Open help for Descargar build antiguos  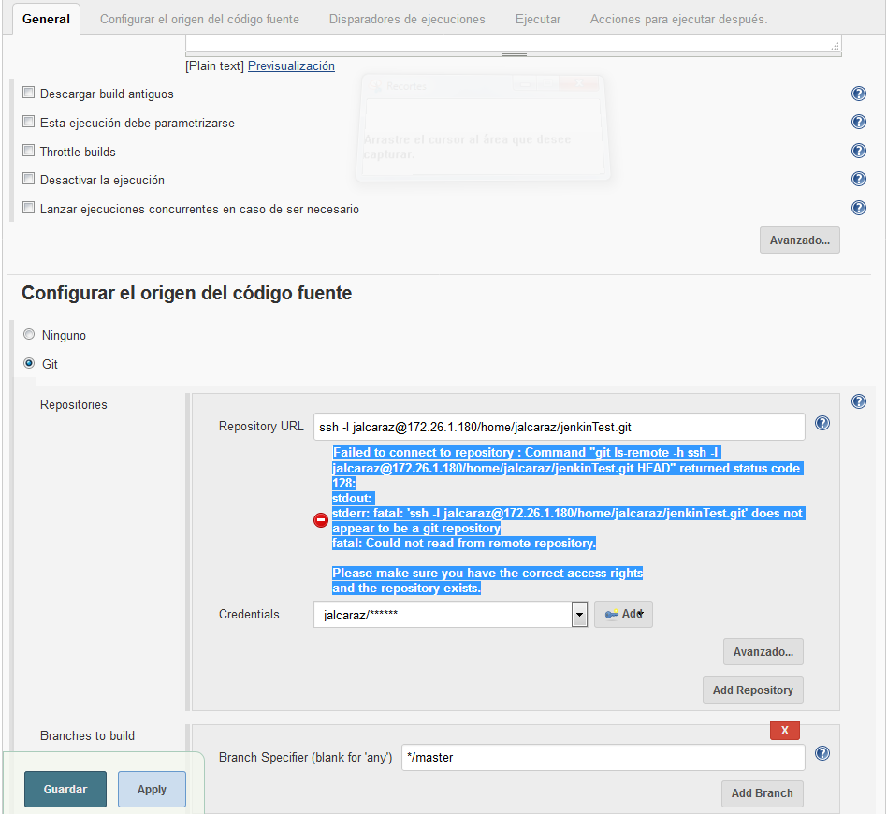pos(858,94)
